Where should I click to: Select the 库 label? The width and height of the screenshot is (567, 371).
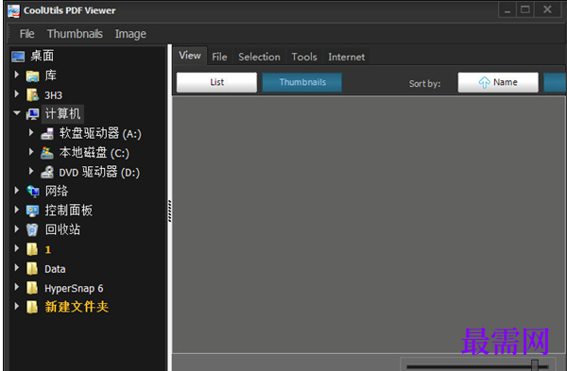pyautogui.click(x=50, y=76)
